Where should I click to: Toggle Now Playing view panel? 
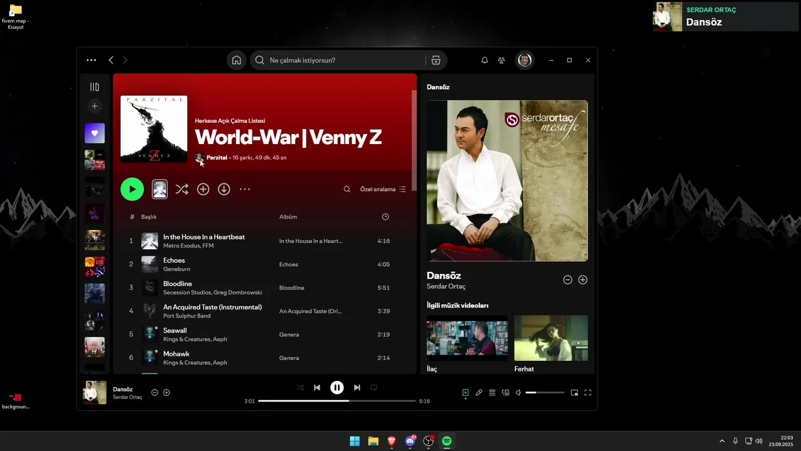[x=466, y=393]
